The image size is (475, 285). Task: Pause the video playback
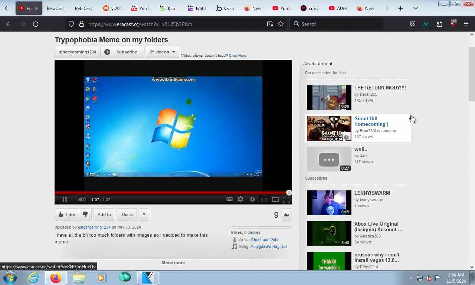[65, 200]
